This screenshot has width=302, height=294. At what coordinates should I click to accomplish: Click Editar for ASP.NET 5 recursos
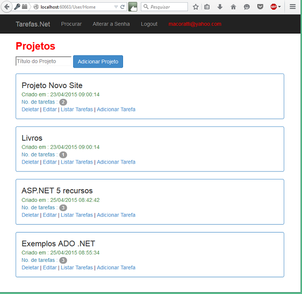coord(50,215)
